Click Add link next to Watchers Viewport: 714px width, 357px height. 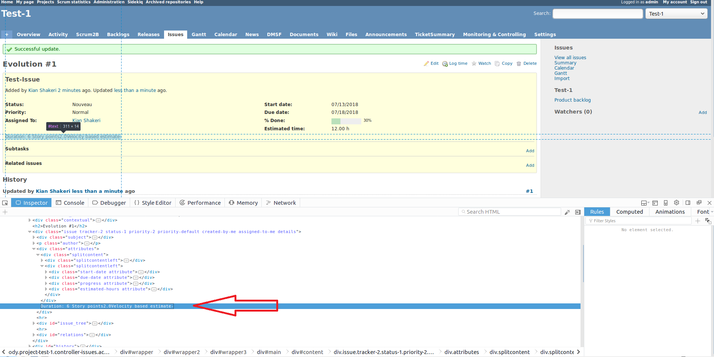click(x=702, y=113)
